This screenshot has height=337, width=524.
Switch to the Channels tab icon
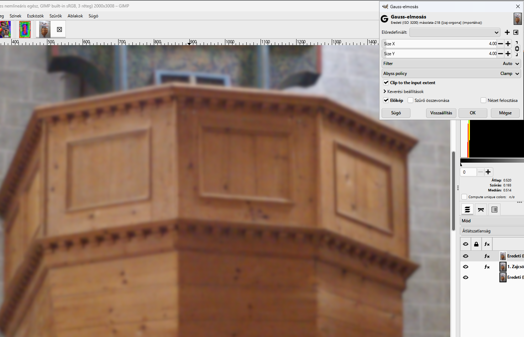494,210
